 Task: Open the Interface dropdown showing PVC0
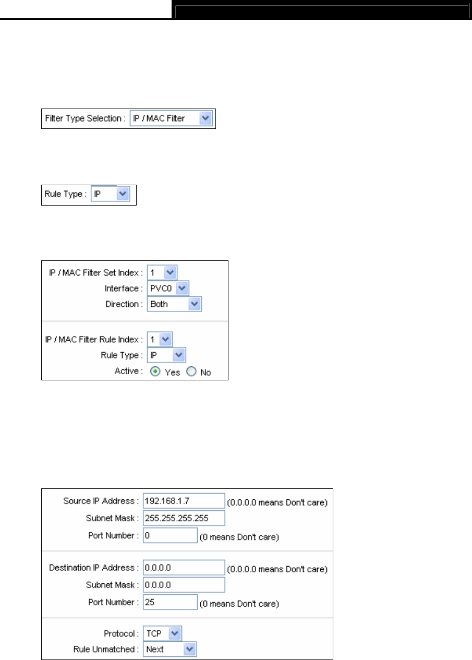168,288
